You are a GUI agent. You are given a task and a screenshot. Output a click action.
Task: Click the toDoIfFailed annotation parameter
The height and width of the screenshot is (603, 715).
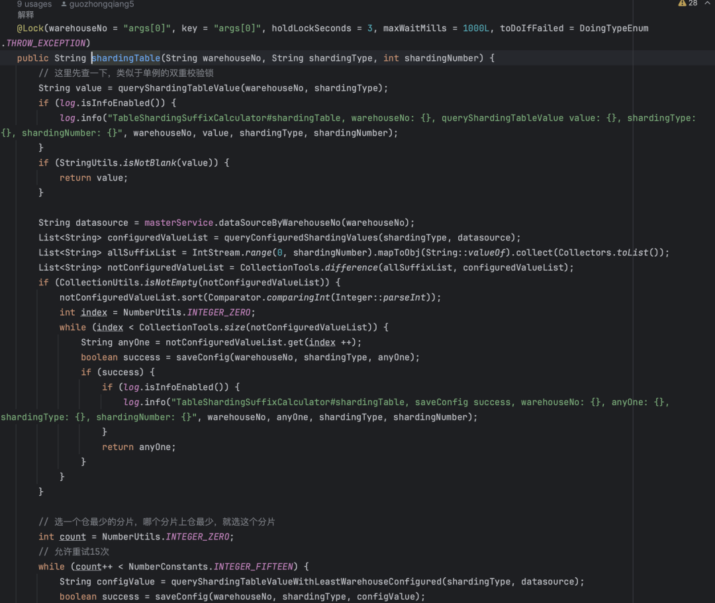tap(532, 28)
